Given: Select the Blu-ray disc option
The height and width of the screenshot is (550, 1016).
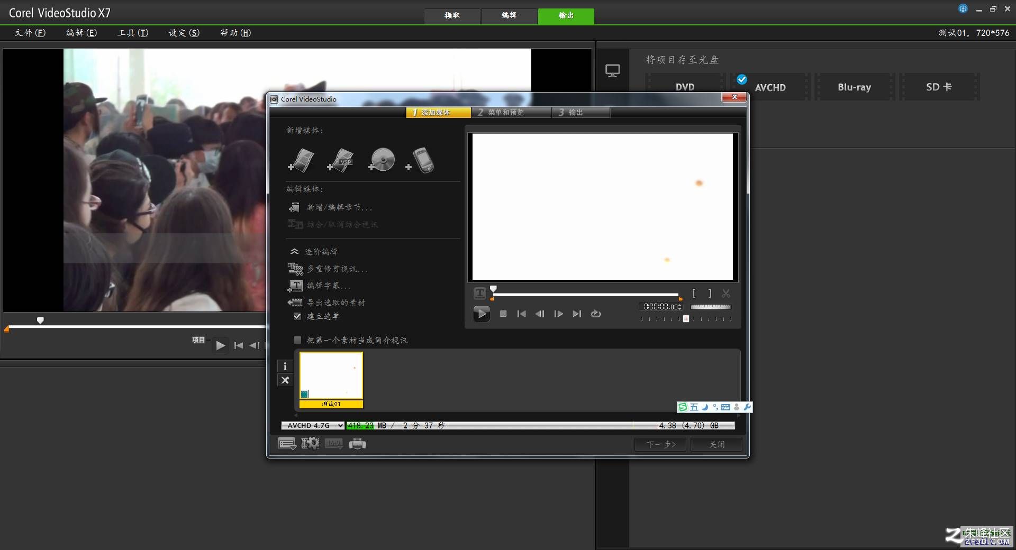Looking at the screenshot, I should coord(854,87).
